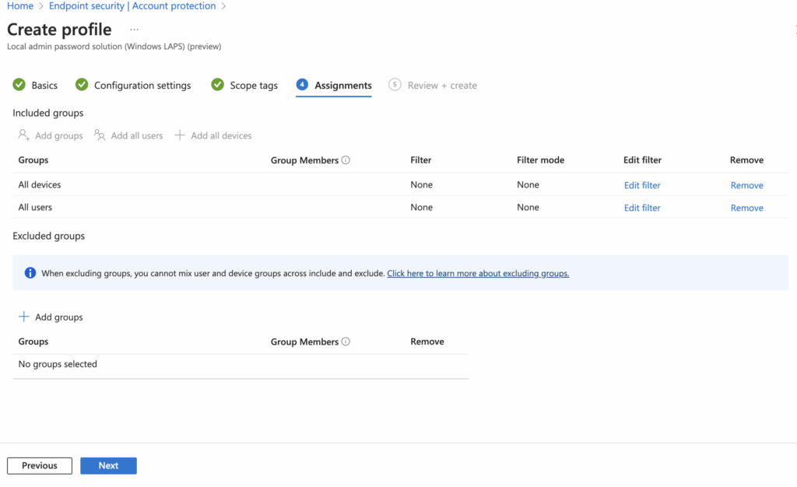Navigate to Home via the breadcrumb
797x487 pixels.
19,5
